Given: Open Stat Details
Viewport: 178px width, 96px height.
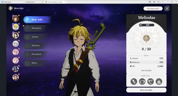Looking at the screenshot, I should tap(146, 71).
